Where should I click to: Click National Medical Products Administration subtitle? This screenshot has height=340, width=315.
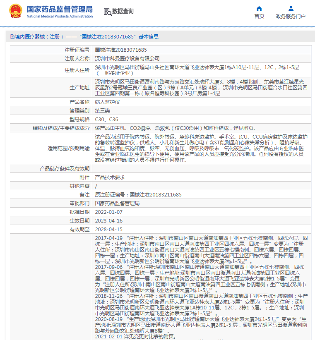(x=60, y=16)
